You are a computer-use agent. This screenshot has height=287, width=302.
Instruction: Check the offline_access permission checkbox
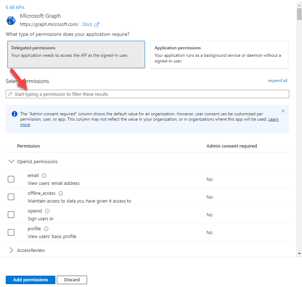[x=11, y=197]
